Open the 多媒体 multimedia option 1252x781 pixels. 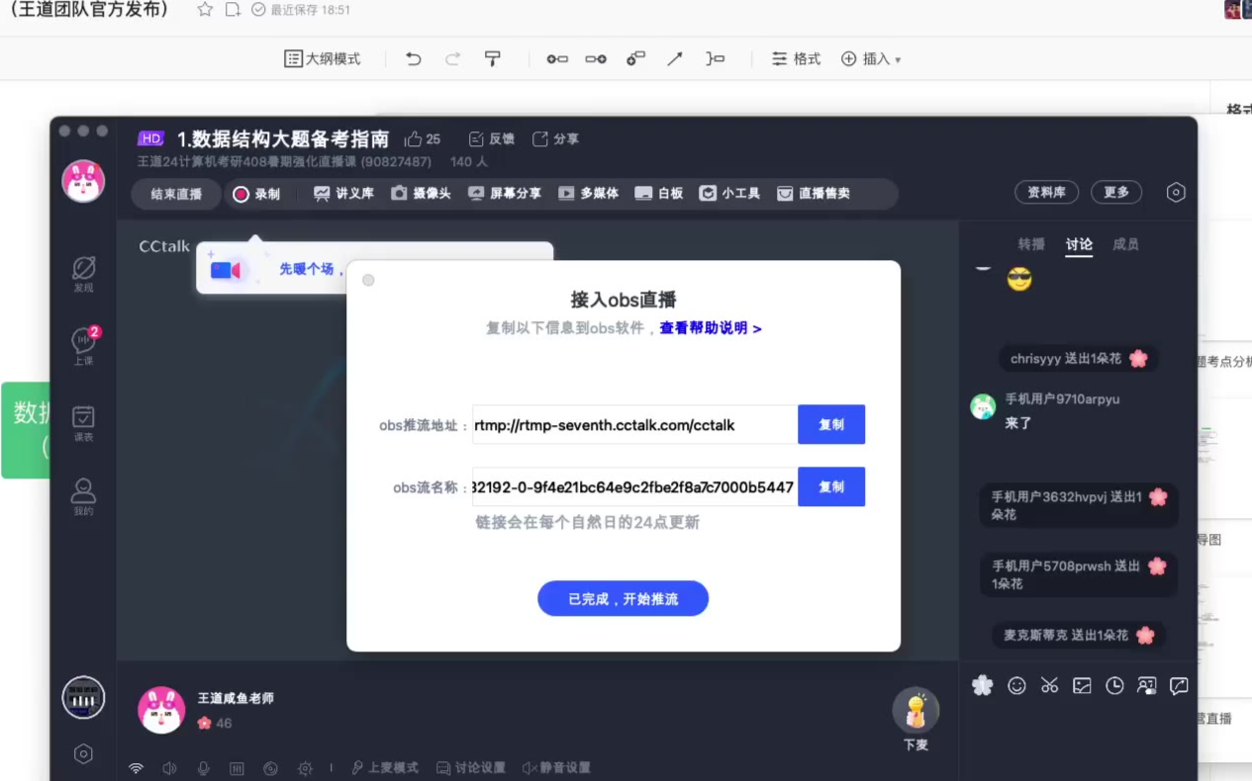click(588, 194)
